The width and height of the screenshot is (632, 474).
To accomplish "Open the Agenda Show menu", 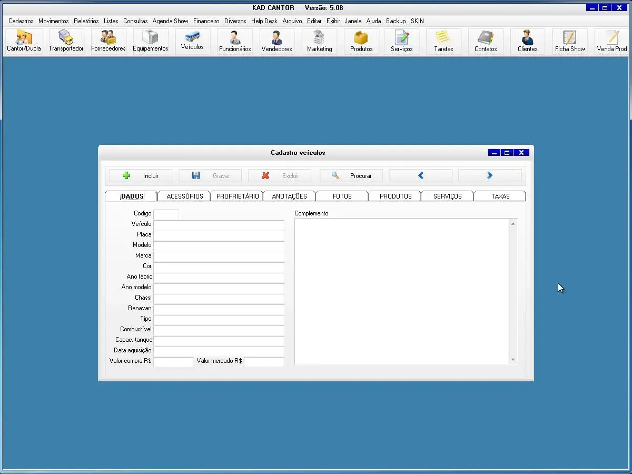I will click(170, 21).
